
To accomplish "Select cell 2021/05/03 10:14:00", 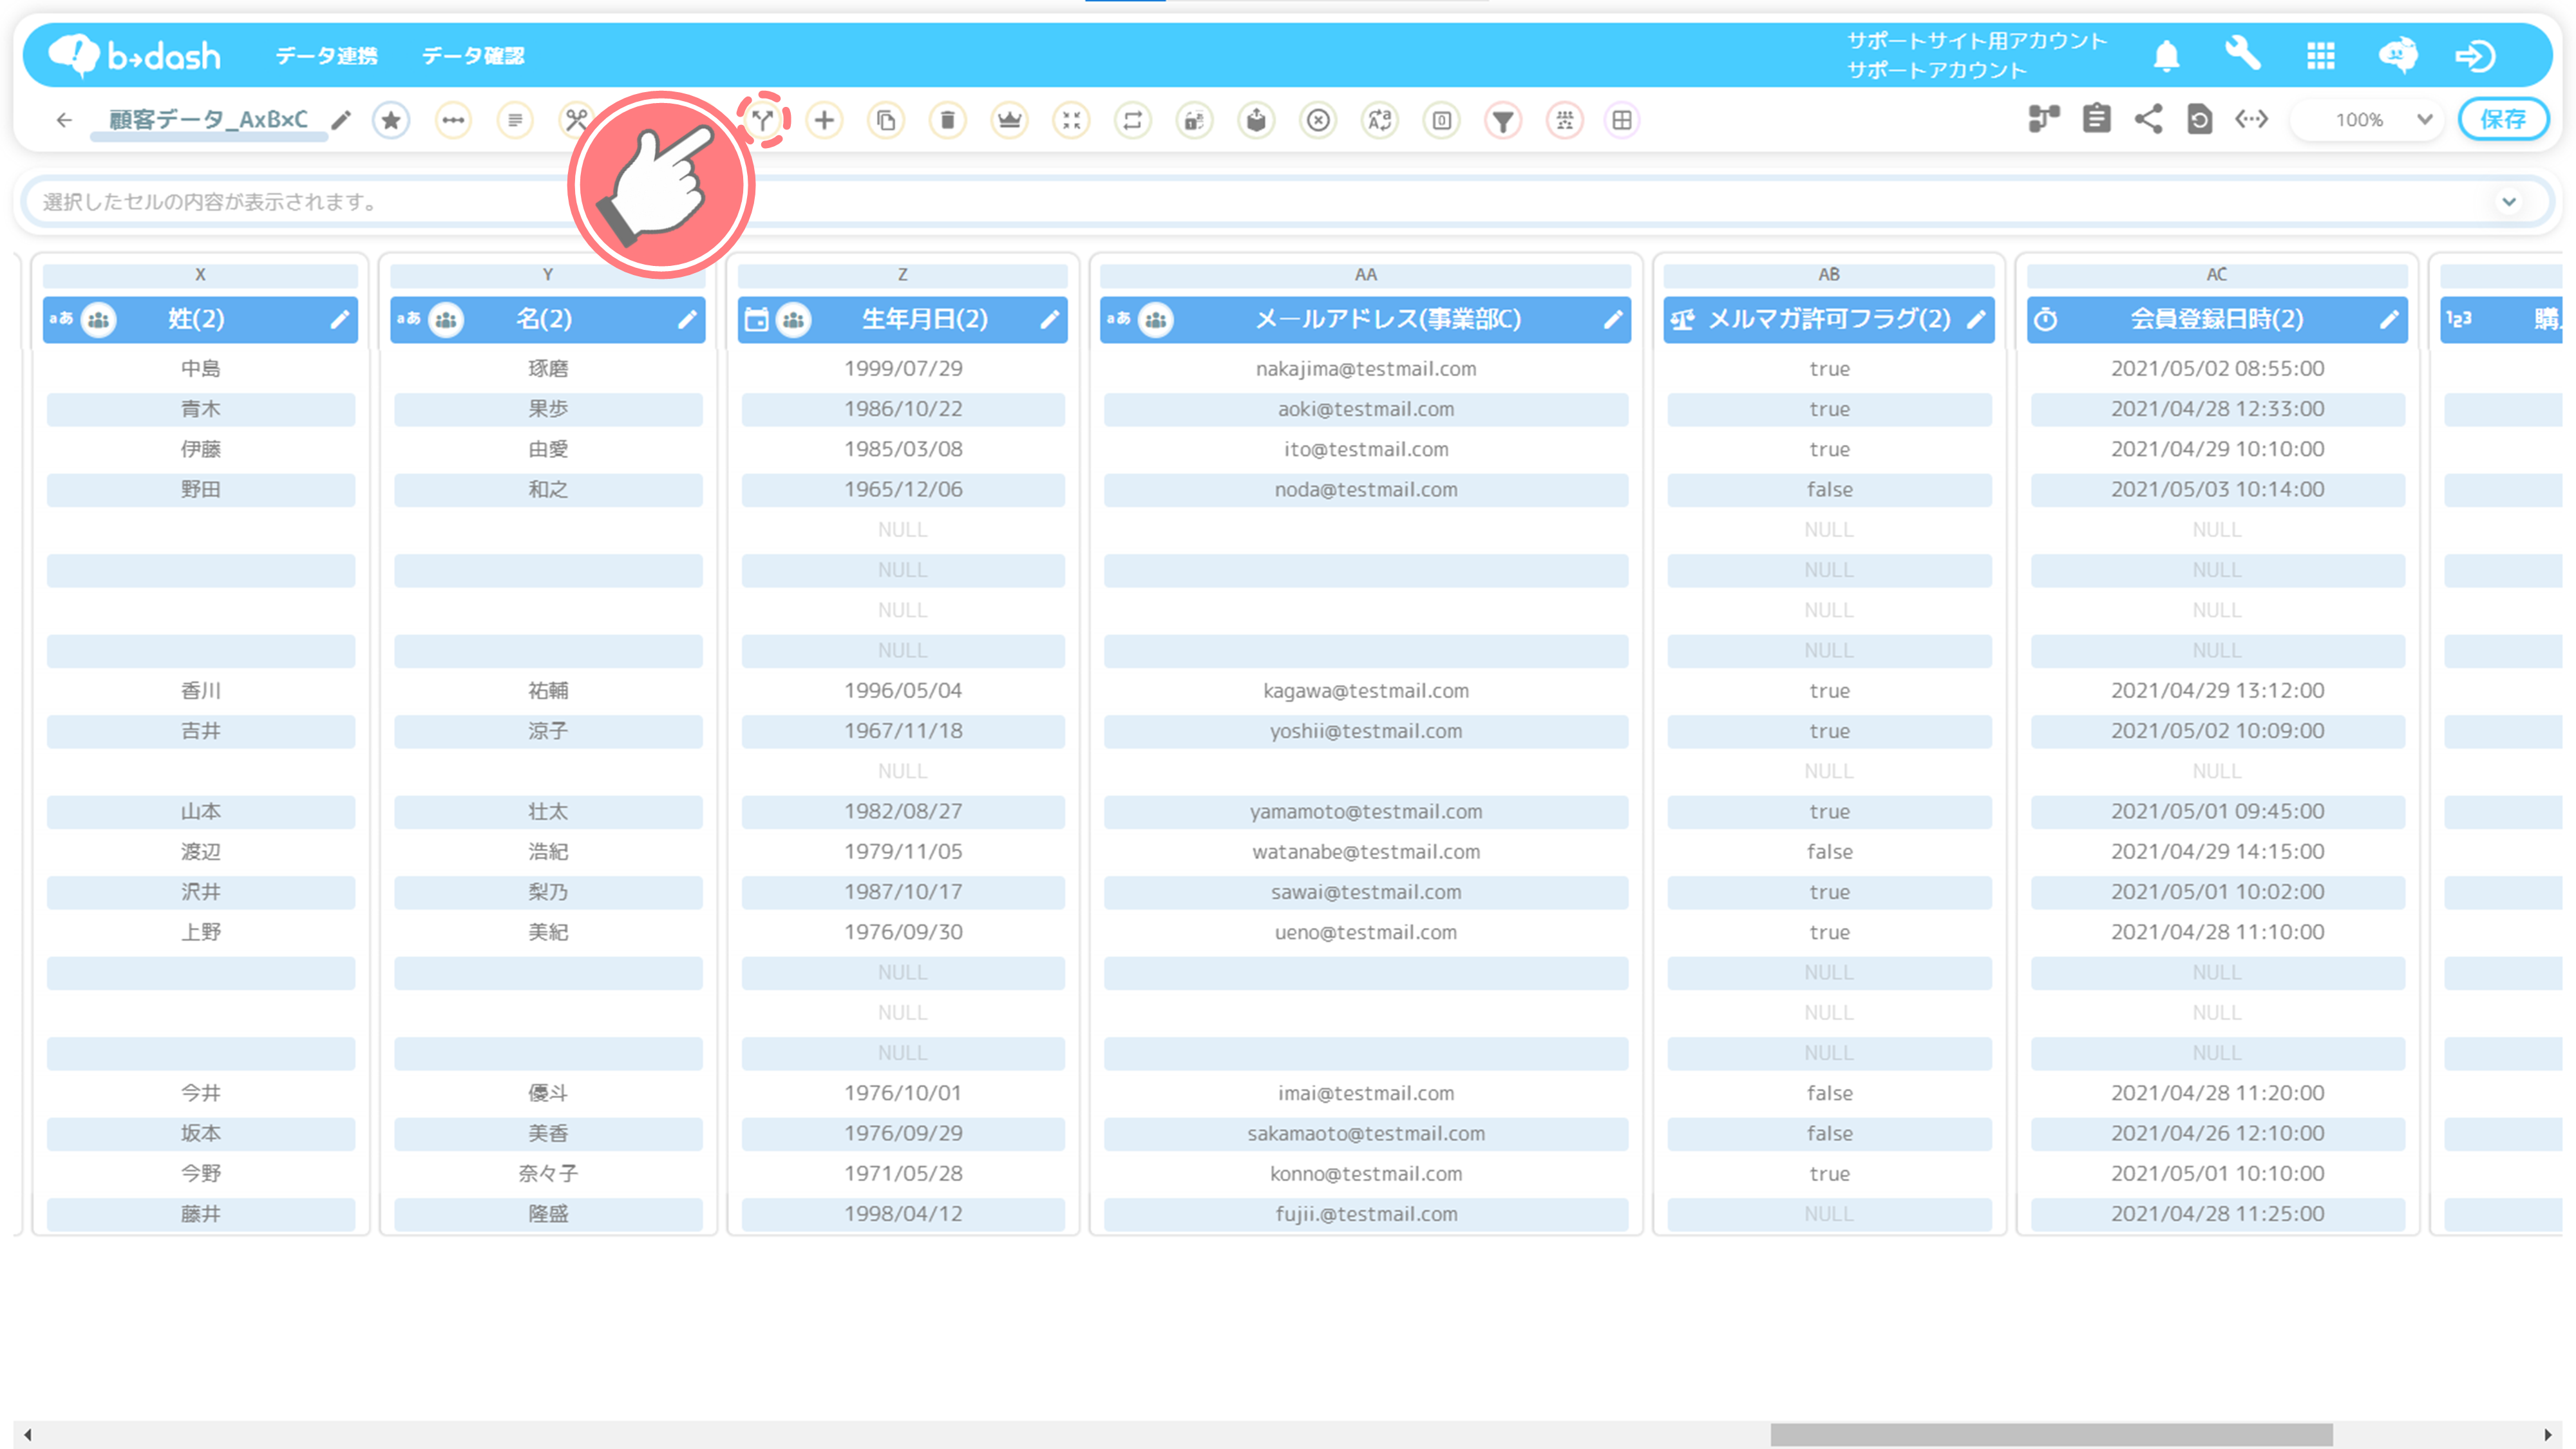I will click(2217, 489).
